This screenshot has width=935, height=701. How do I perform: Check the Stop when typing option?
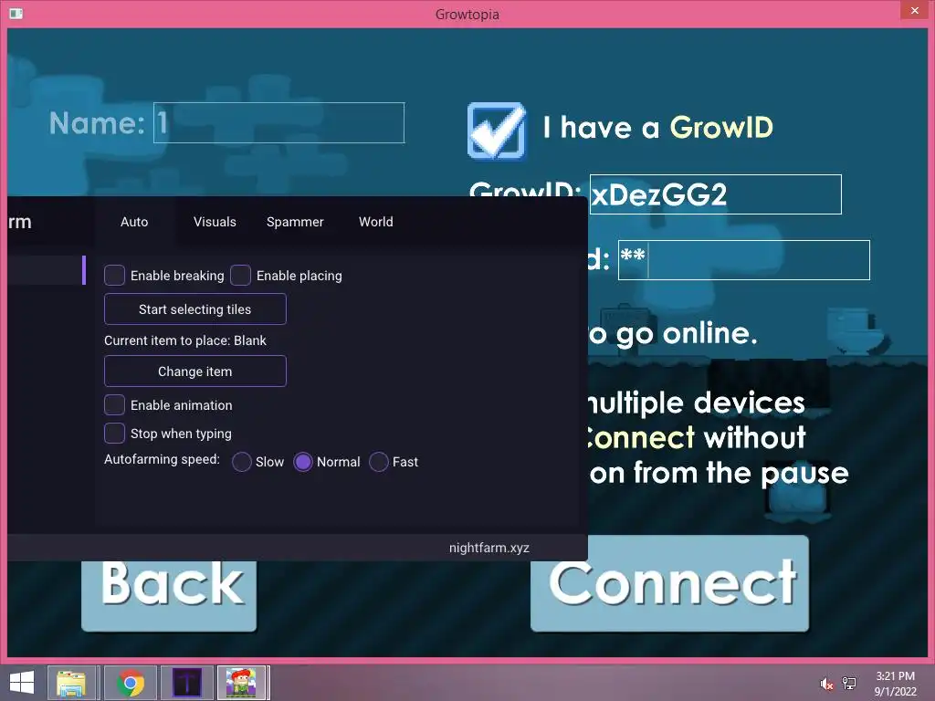point(114,433)
